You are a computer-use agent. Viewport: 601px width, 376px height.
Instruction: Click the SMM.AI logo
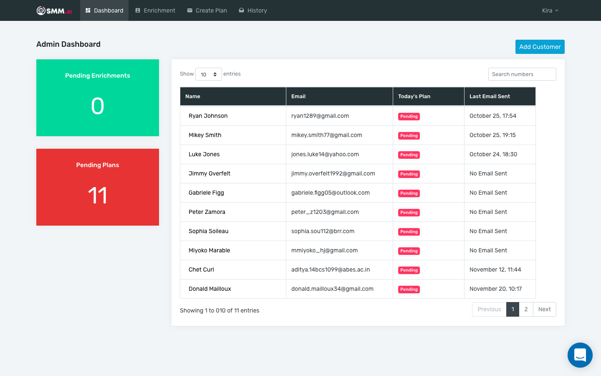(x=54, y=10)
